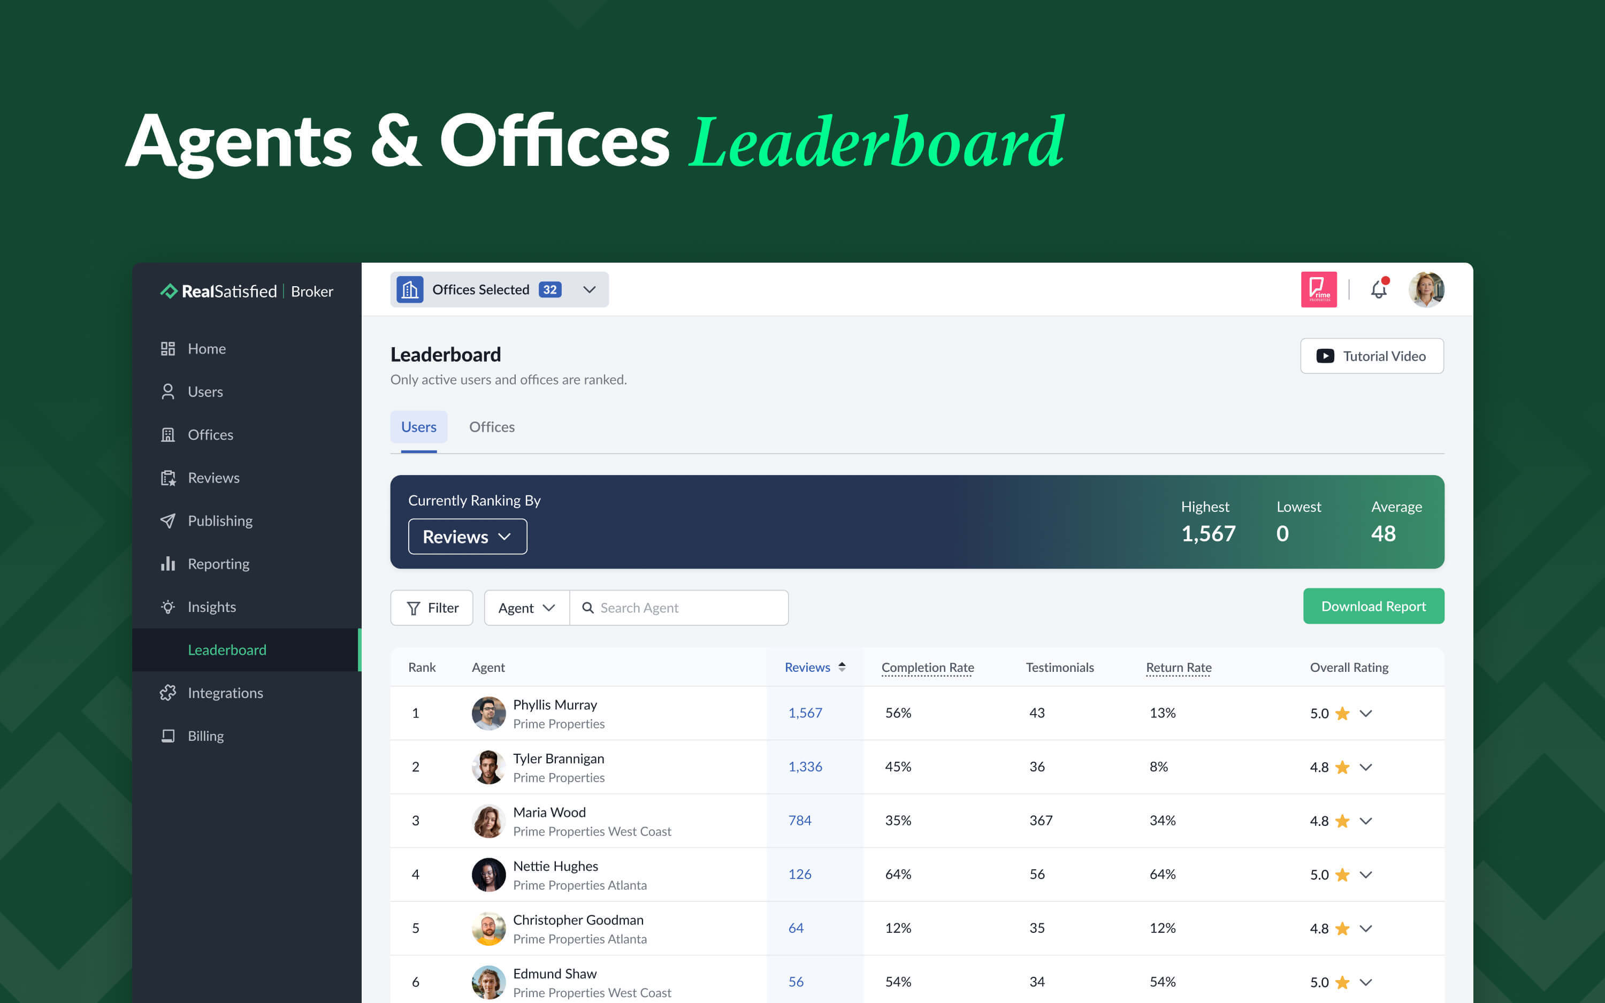Click Maria Wood's avatar
Viewport: 1605px width, 1003px height.
click(489, 821)
